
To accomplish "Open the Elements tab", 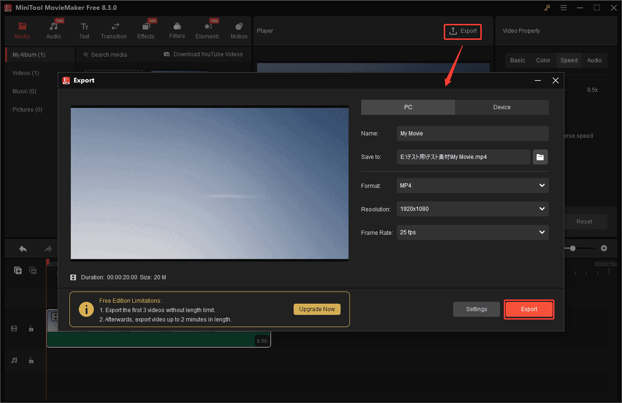I will 207,31.
